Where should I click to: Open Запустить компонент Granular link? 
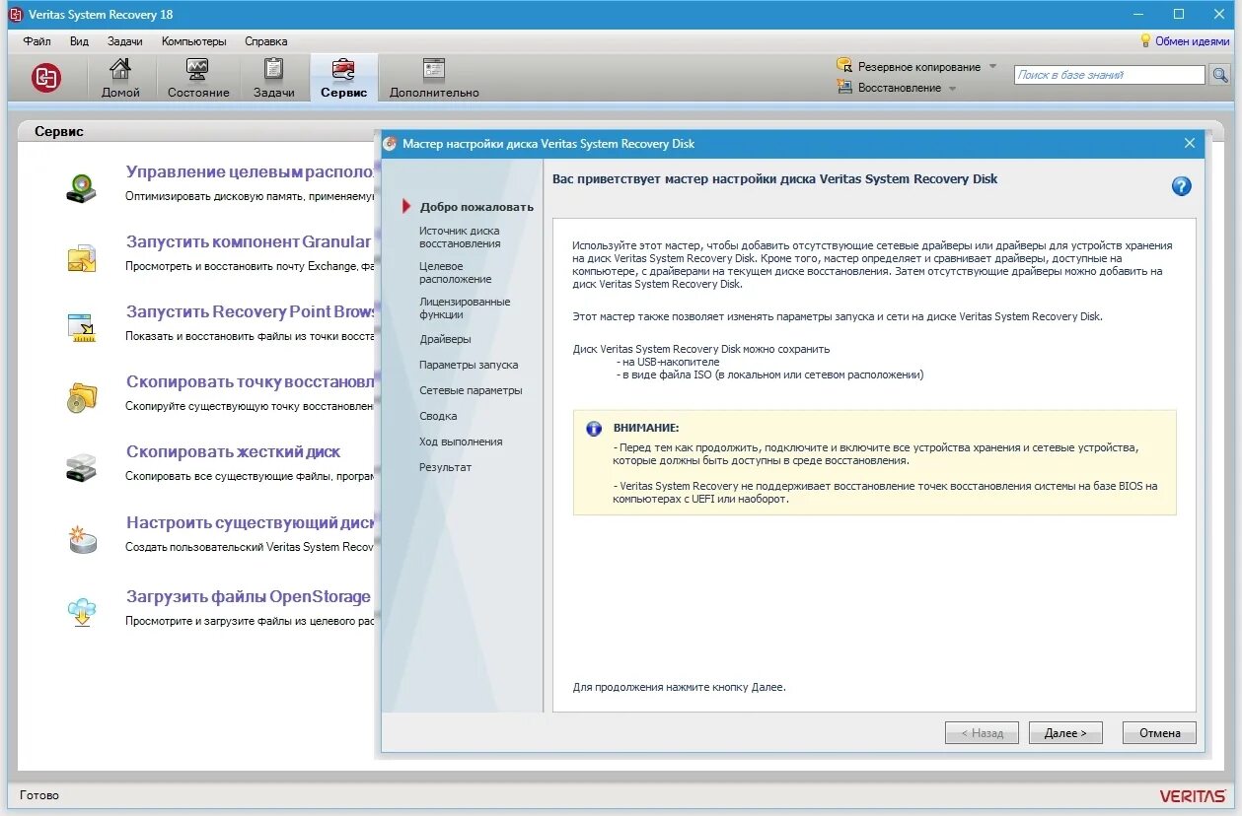click(x=249, y=241)
